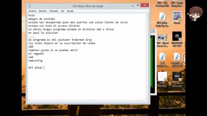Open the BTS - War of Hormone desktop file
Image resolution: width=207 pixels, height=116 pixels.
click(177, 79)
